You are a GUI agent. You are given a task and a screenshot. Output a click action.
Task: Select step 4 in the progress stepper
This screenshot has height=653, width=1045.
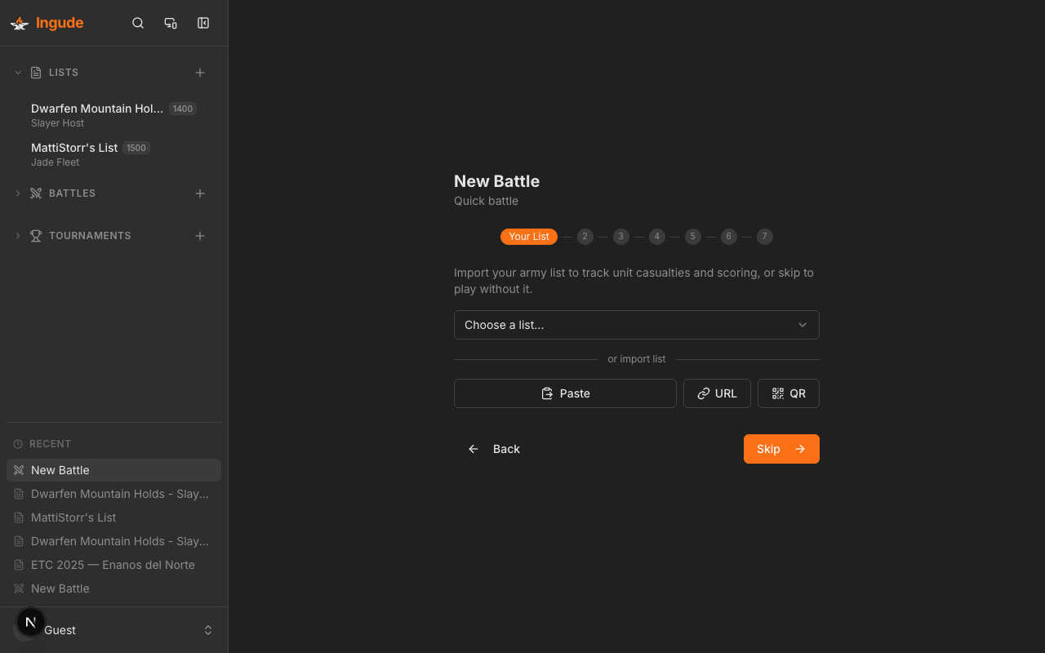tap(656, 237)
